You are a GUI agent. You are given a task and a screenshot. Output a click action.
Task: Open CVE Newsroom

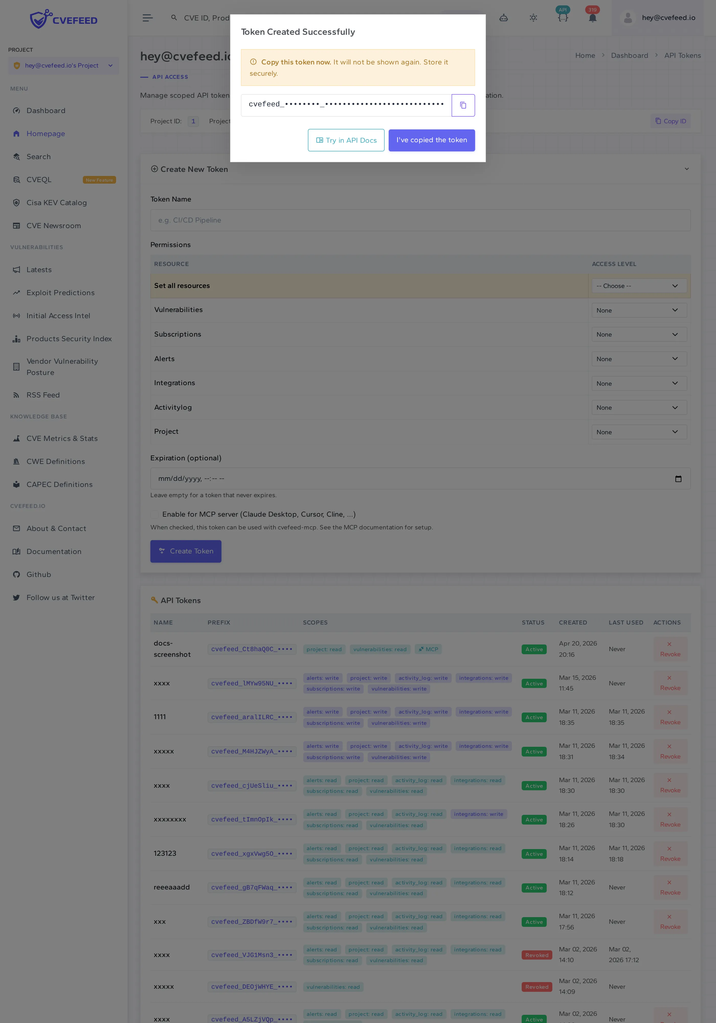coord(53,226)
